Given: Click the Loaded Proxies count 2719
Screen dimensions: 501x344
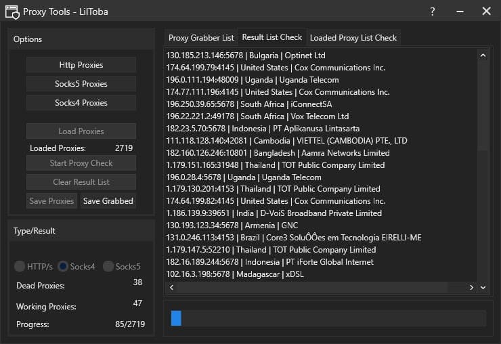Looking at the screenshot, I should [124, 148].
